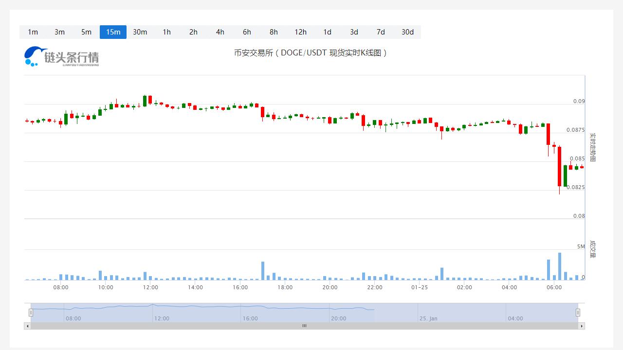Click the 5M volume axis label

pyautogui.click(x=581, y=246)
